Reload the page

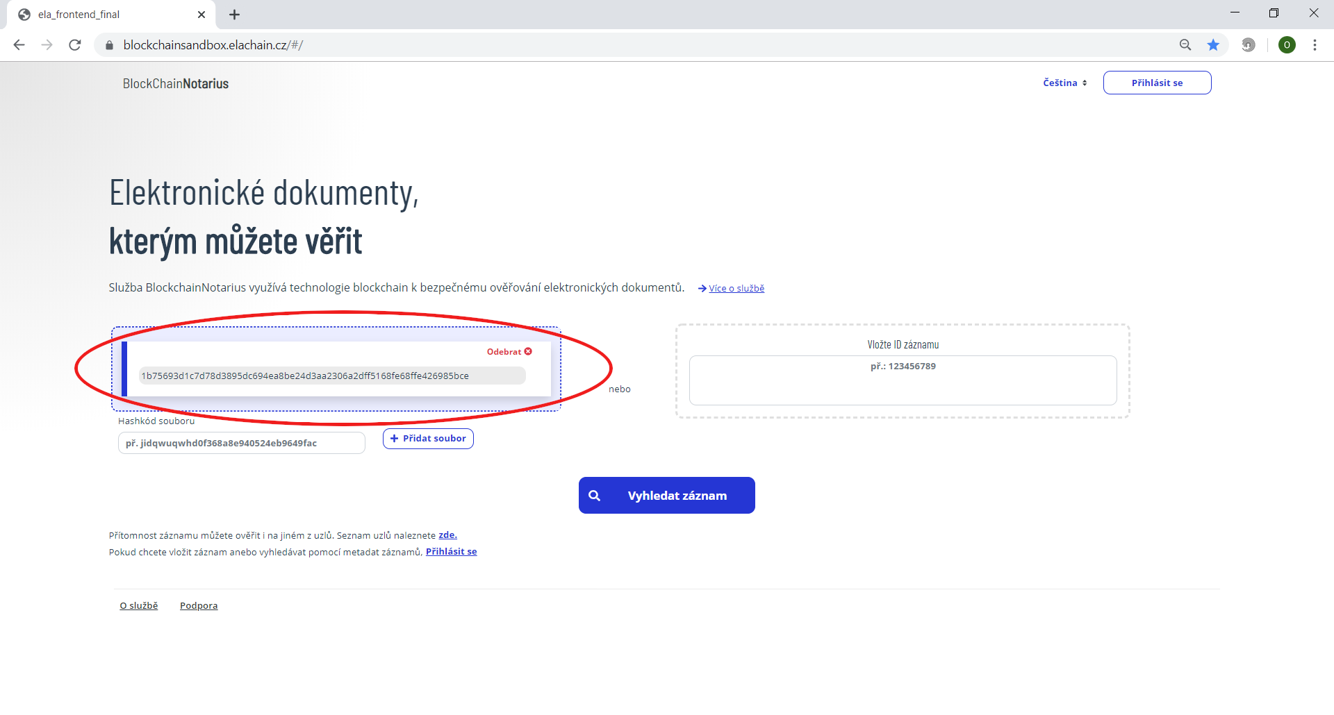[x=75, y=45]
